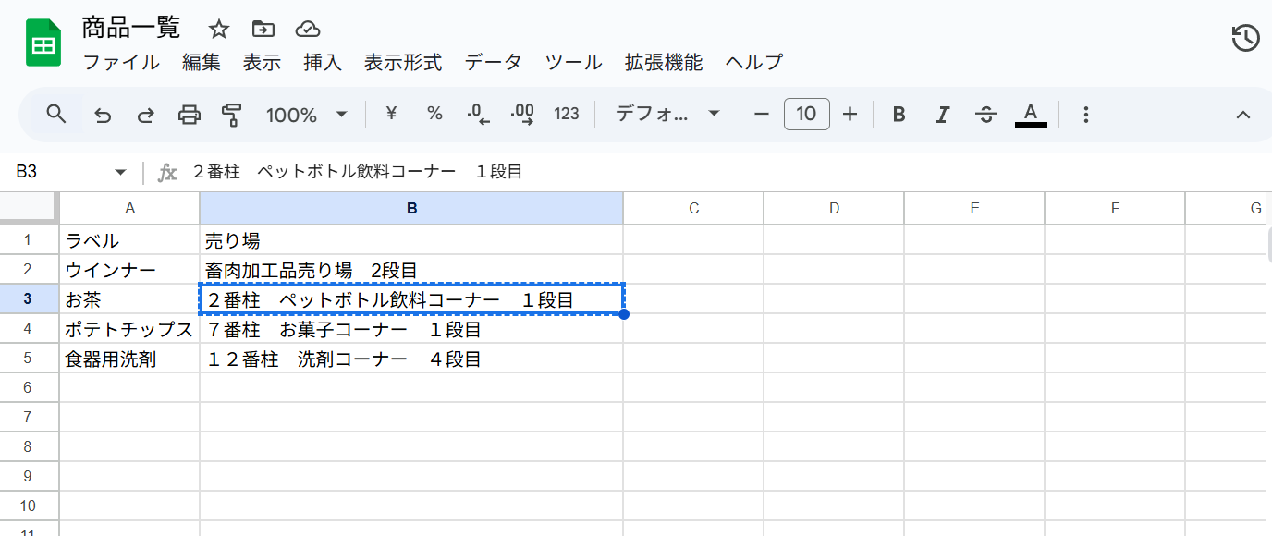This screenshot has height=536, width=1272.
Task: Undo the last action
Action: pyautogui.click(x=103, y=115)
